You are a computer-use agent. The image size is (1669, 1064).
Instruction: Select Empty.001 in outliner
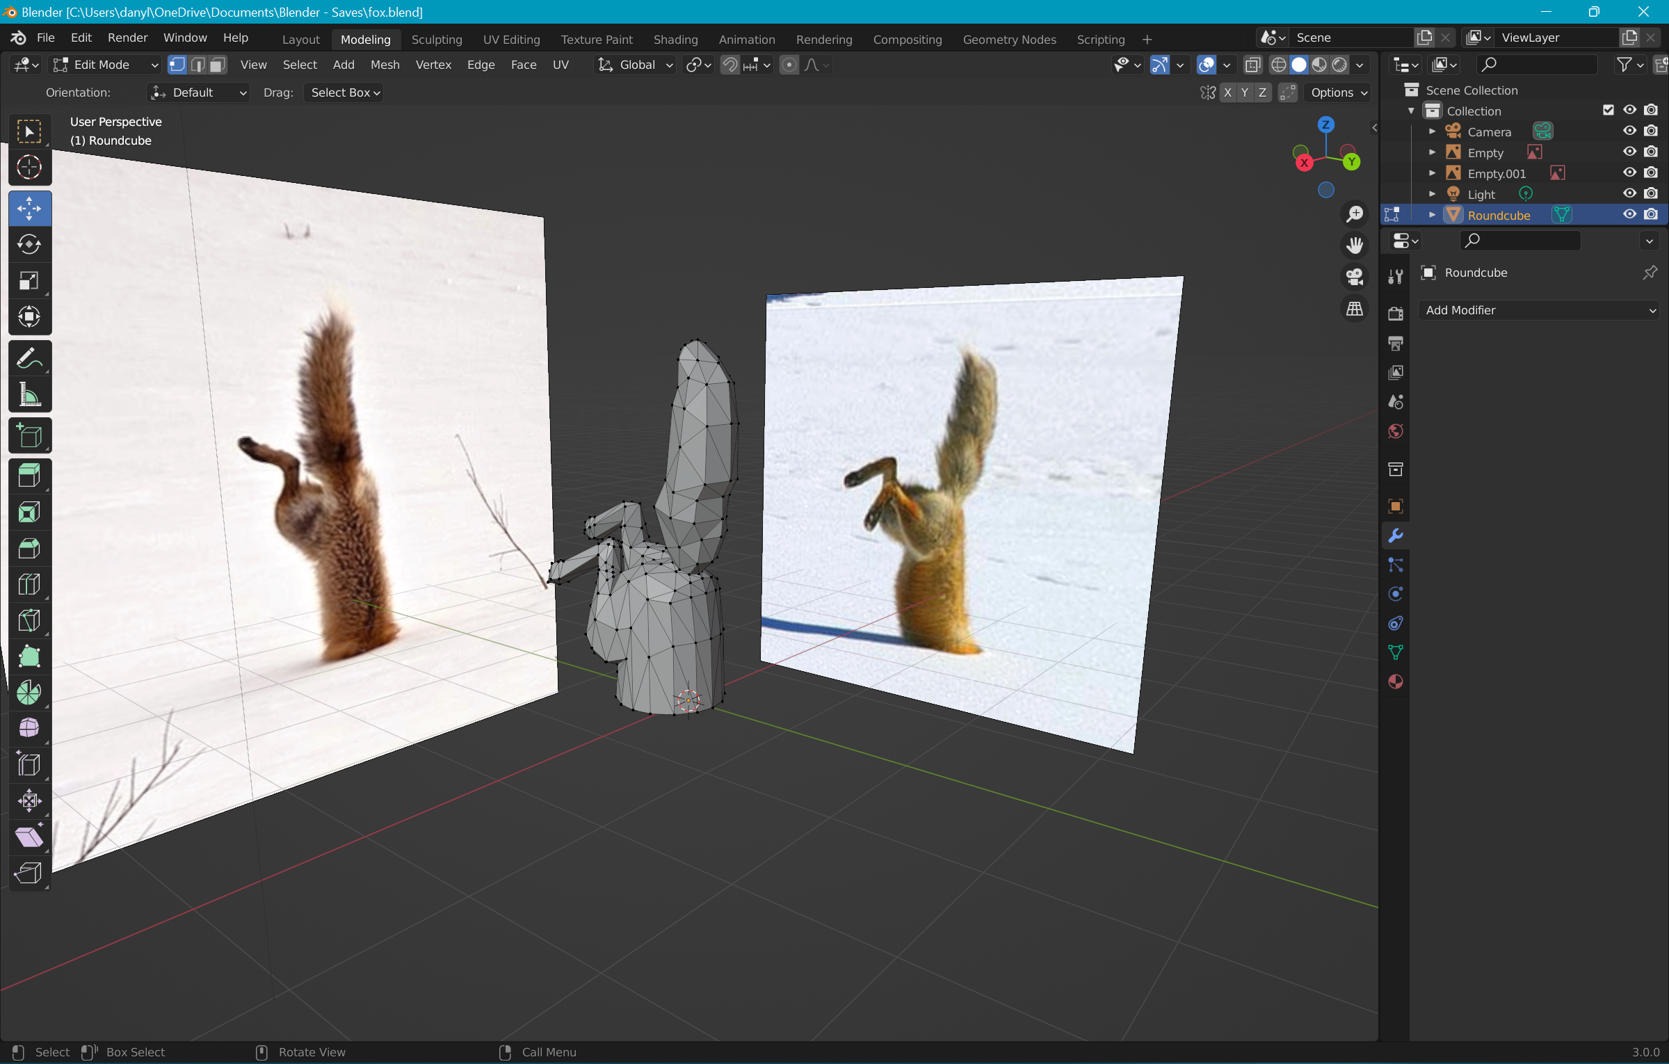[1497, 173]
